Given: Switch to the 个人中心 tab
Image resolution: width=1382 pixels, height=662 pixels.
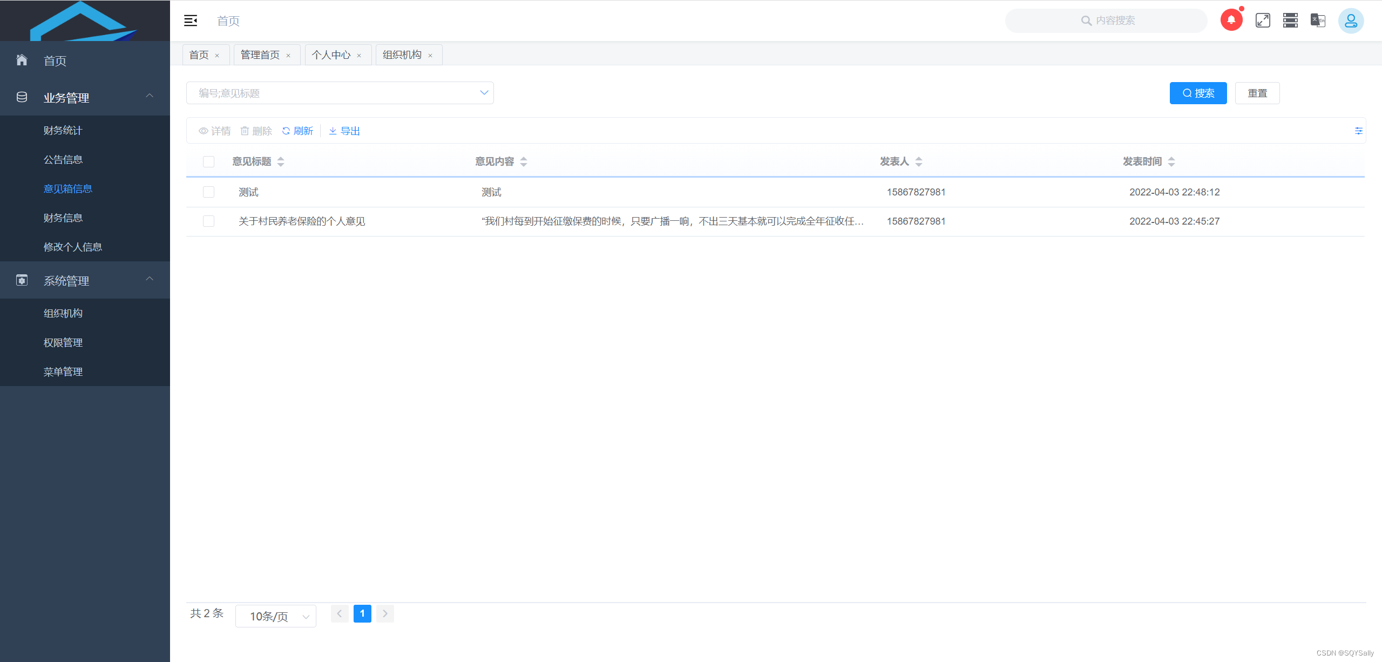Looking at the screenshot, I should pyautogui.click(x=331, y=55).
